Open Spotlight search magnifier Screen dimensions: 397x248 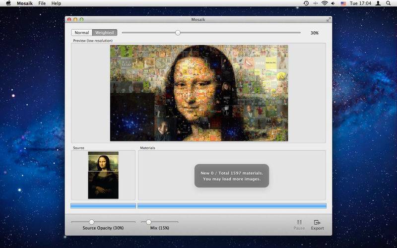point(388,3)
